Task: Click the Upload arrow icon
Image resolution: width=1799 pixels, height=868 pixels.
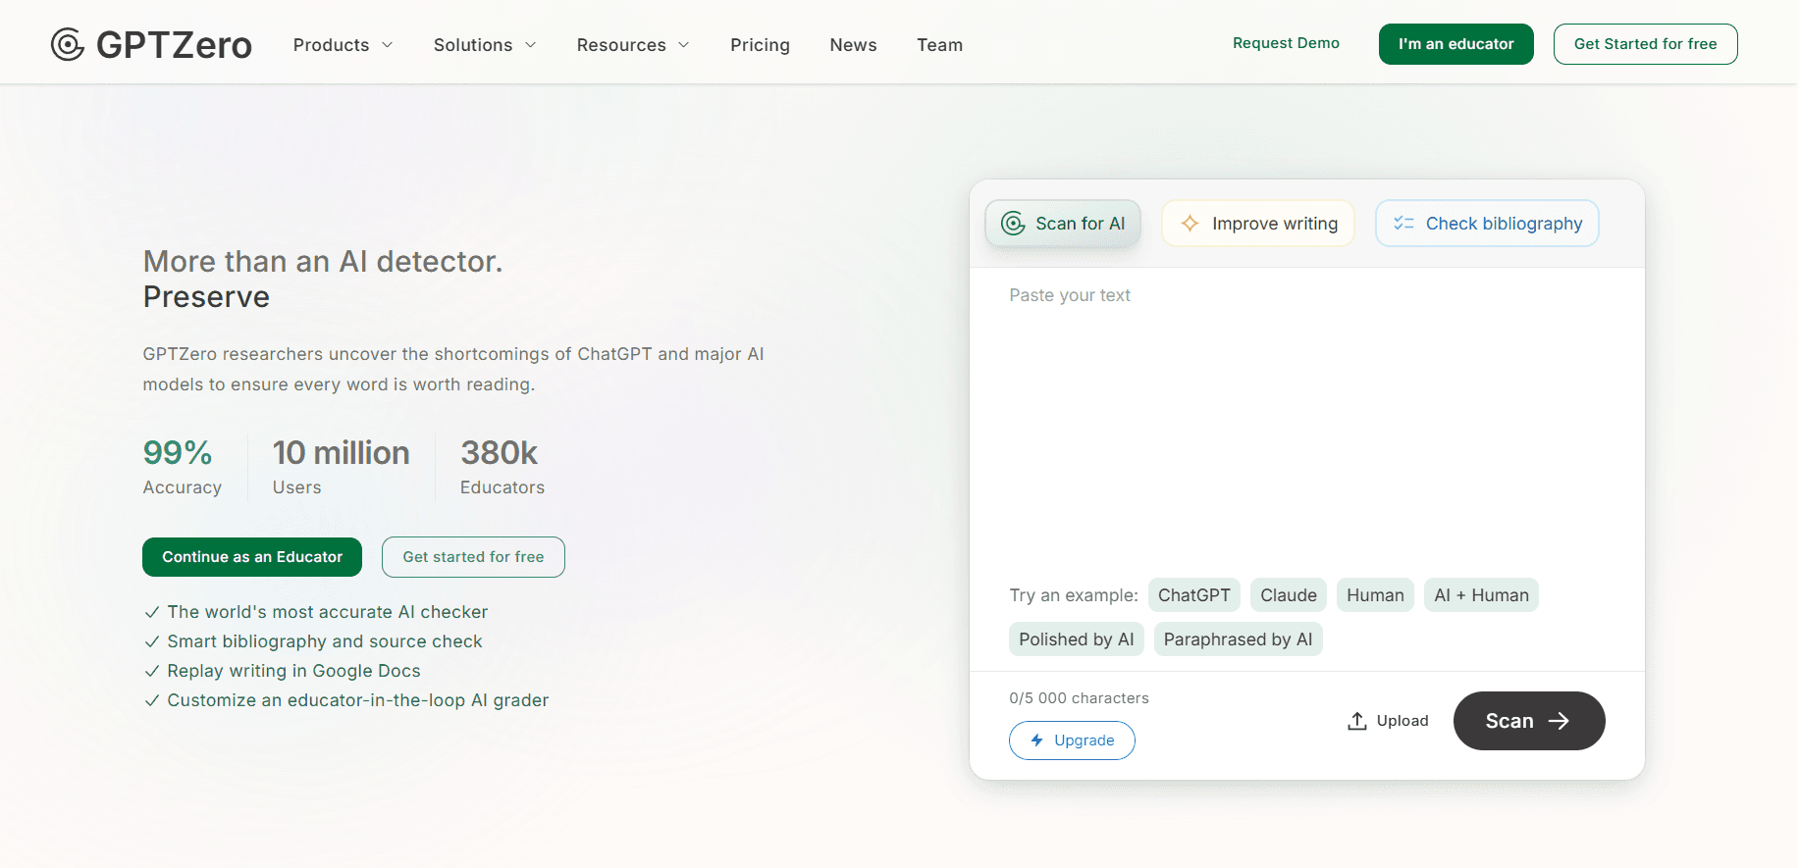Action: (x=1357, y=721)
